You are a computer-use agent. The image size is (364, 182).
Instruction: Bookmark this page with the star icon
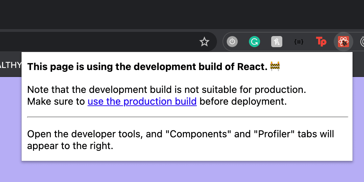(204, 42)
